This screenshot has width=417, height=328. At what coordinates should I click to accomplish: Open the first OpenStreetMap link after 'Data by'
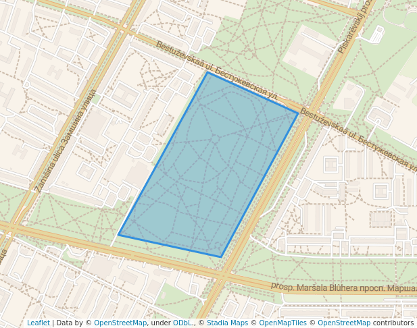(x=120, y=323)
